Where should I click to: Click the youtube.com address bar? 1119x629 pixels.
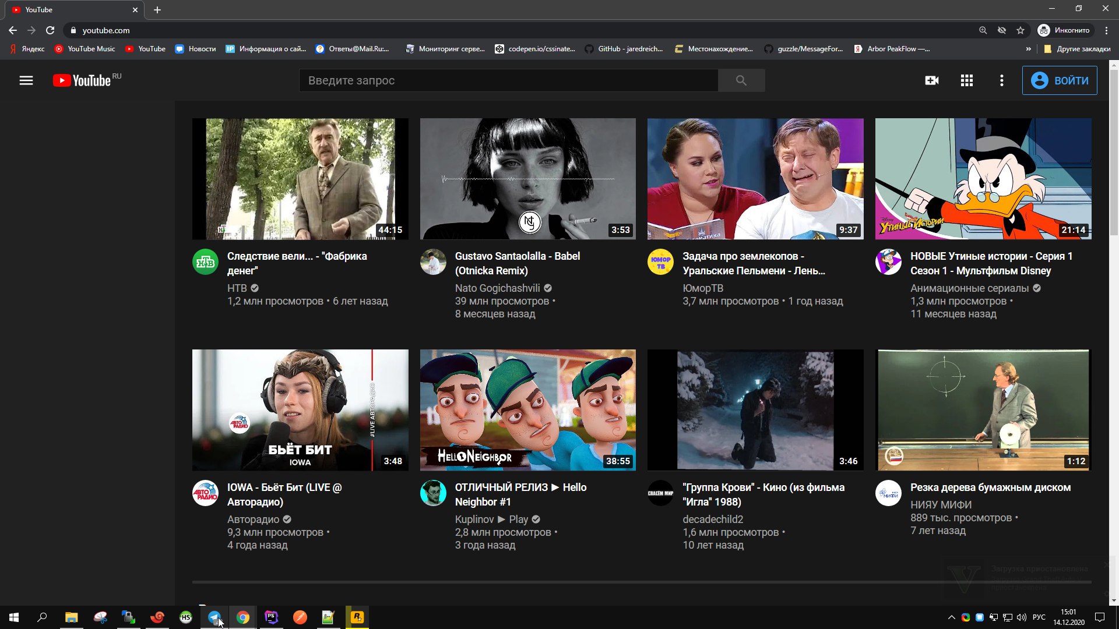pos(519,30)
